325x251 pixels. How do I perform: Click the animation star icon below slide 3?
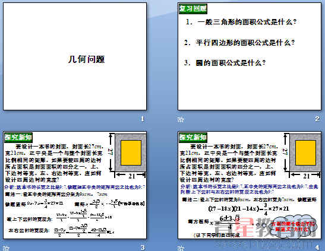tap(6, 248)
